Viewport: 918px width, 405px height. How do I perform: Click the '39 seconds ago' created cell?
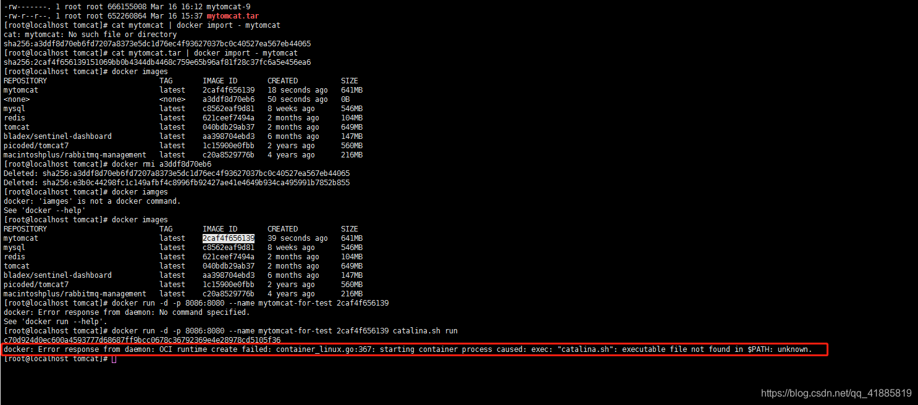(298, 238)
